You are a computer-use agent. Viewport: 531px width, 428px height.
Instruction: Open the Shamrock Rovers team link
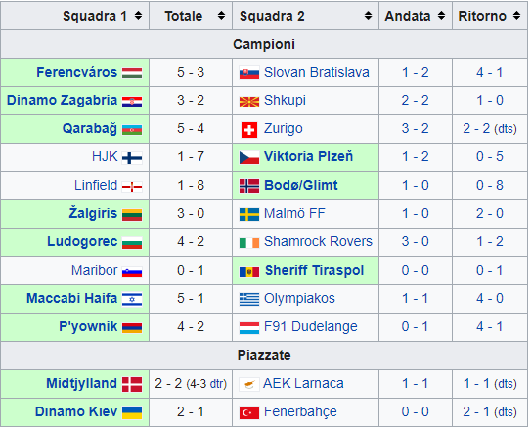point(318,241)
